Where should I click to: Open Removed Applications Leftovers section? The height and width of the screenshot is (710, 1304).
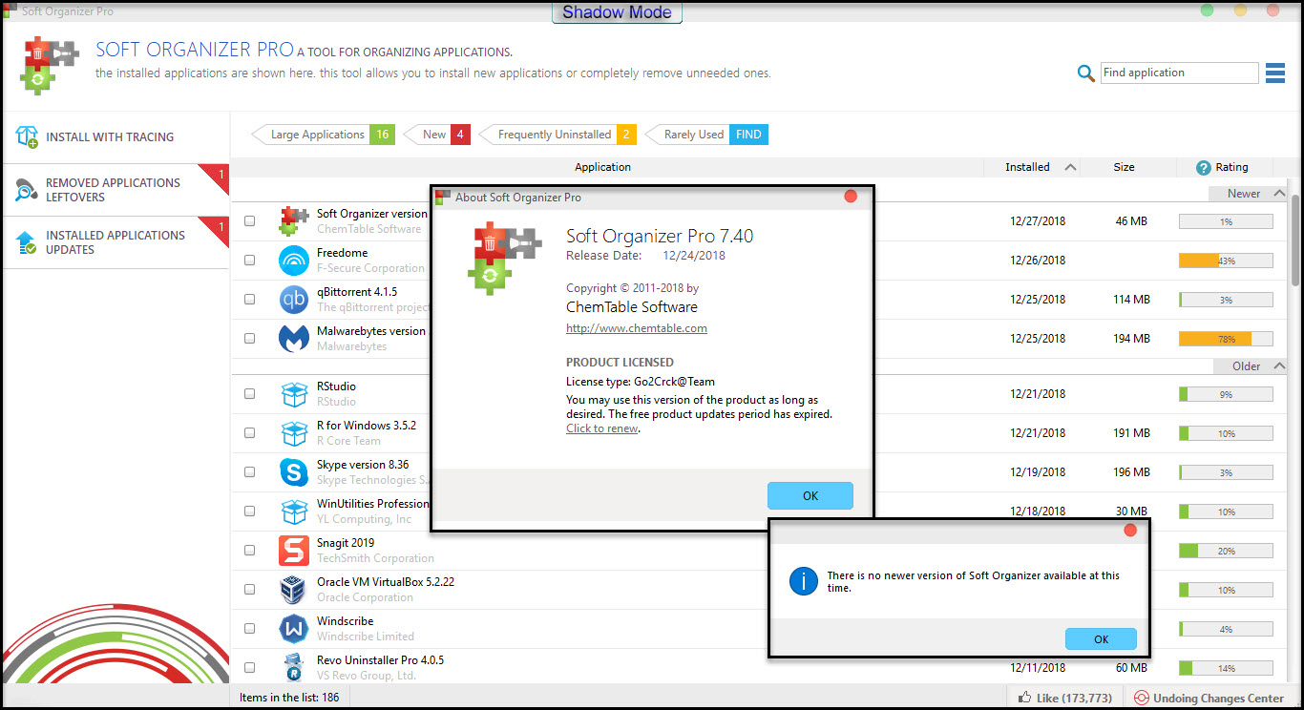pyautogui.click(x=116, y=190)
